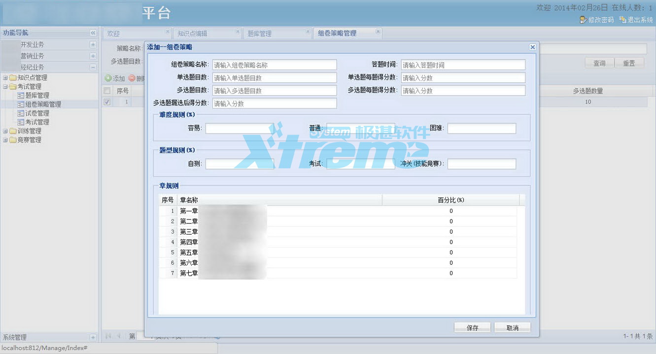This screenshot has width=656, height=354.
Task: Click the 组卷策略名称 input field
Action: point(275,65)
